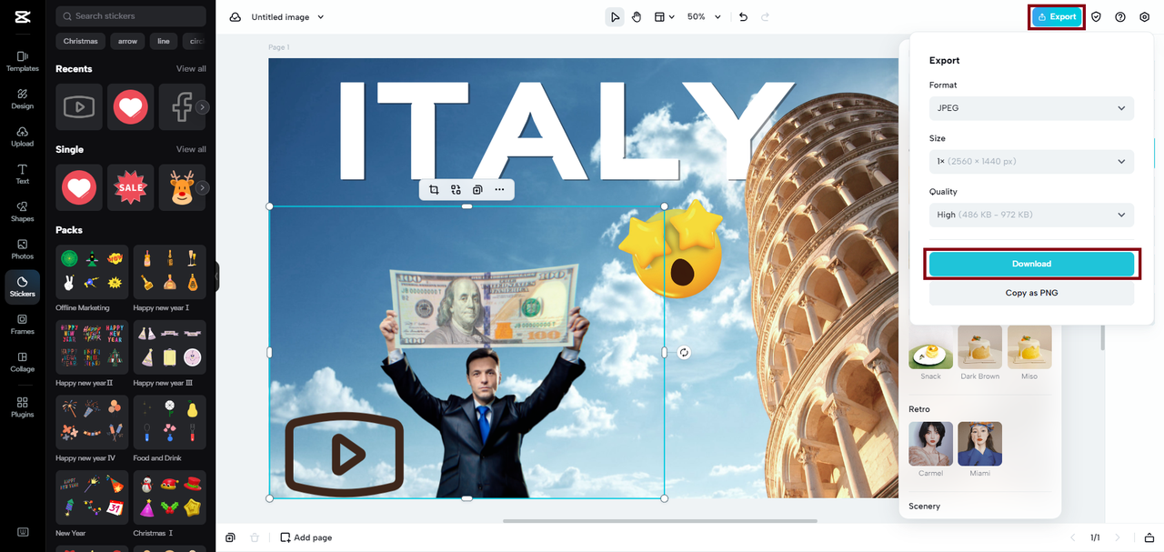Click the Search stickers input field

131,15
